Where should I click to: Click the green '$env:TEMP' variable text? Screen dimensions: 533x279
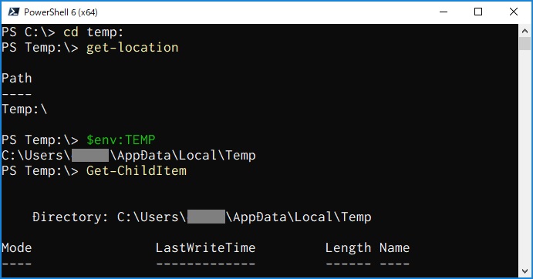pos(121,140)
